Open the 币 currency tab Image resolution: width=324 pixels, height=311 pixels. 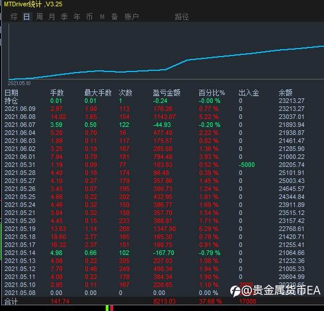pos(89,17)
